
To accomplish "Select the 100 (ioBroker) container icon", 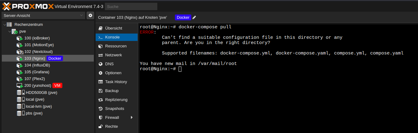I will coord(20,38).
